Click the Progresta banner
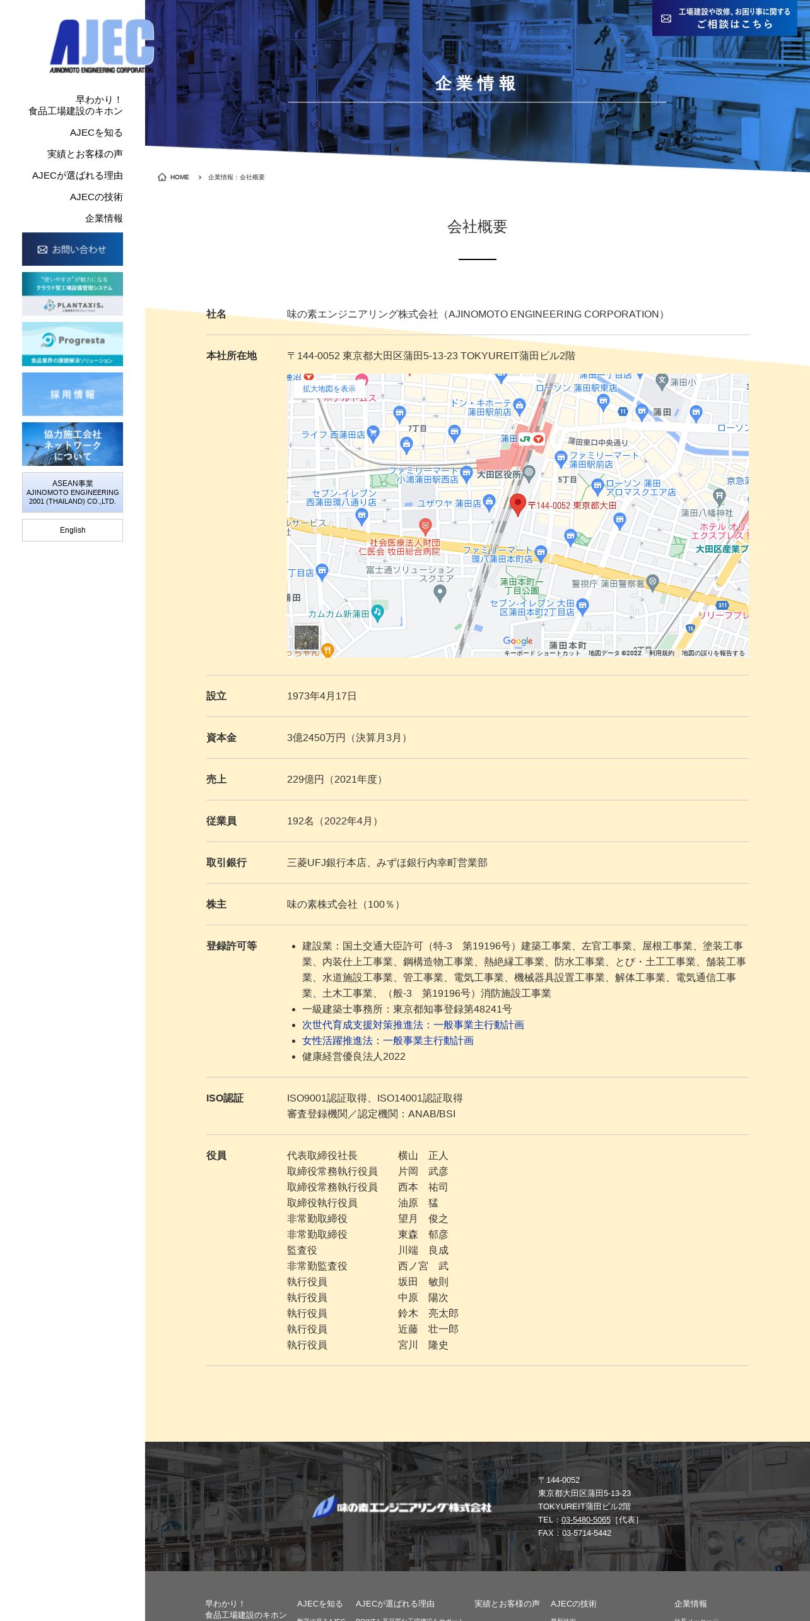 (73, 344)
